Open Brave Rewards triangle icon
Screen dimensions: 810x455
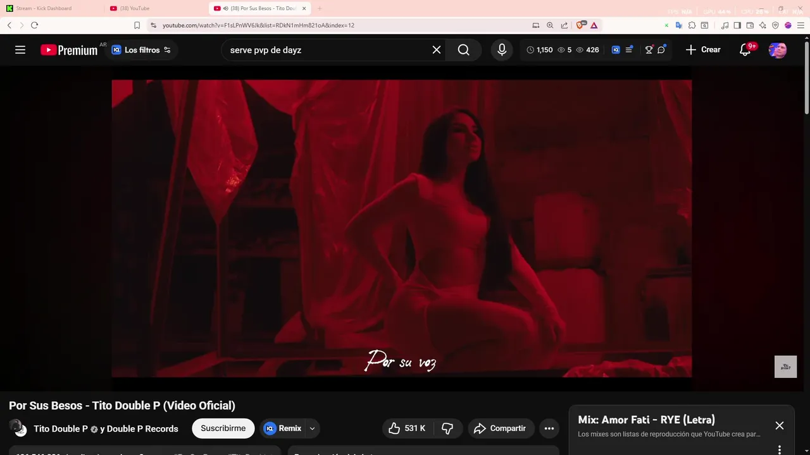[x=594, y=25]
